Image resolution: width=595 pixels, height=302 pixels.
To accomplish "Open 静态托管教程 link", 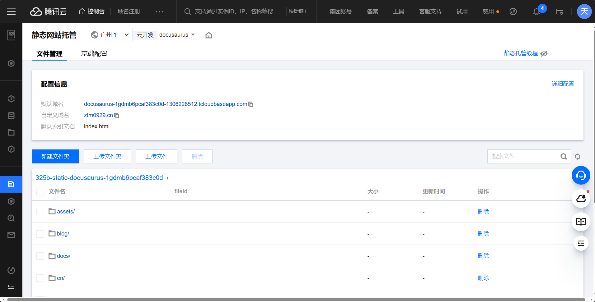I will 521,53.
